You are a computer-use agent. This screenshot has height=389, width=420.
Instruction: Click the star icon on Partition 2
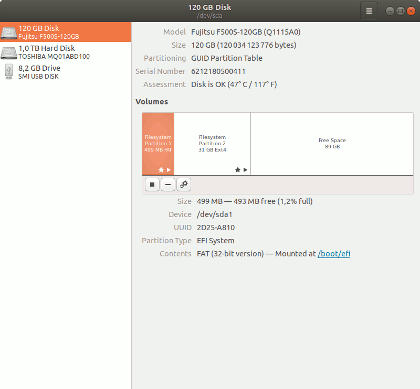tap(238, 170)
